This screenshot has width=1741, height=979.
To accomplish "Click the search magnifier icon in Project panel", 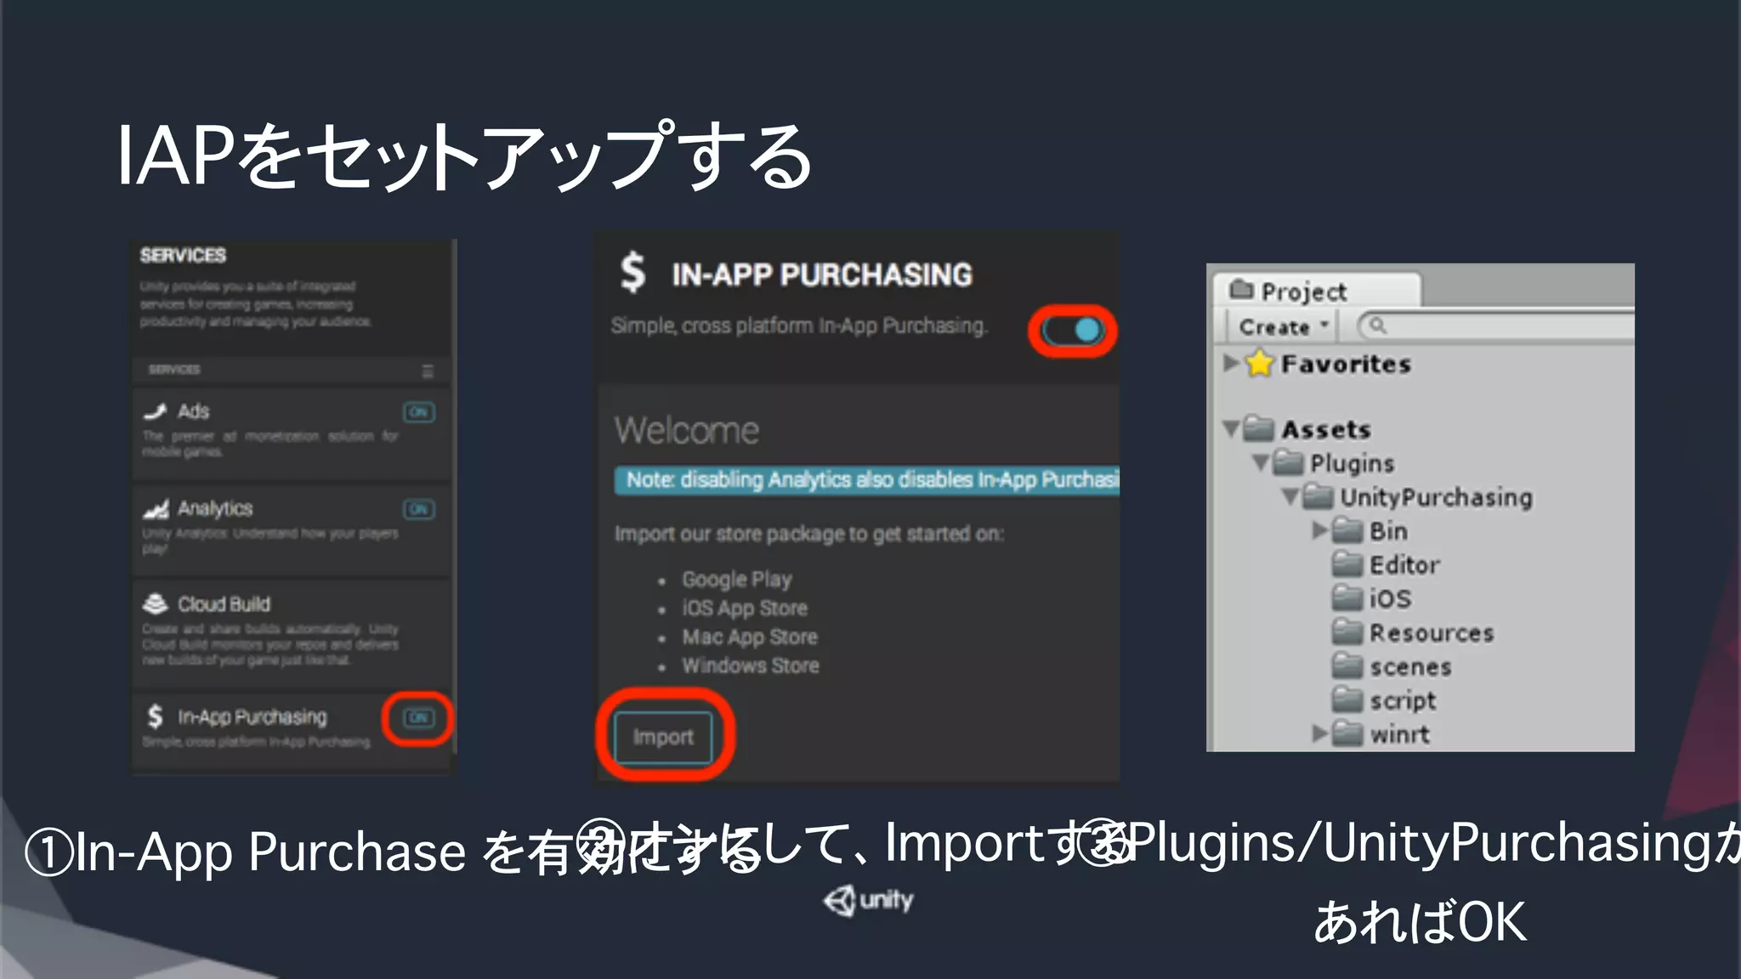I will pyautogui.click(x=1377, y=325).
